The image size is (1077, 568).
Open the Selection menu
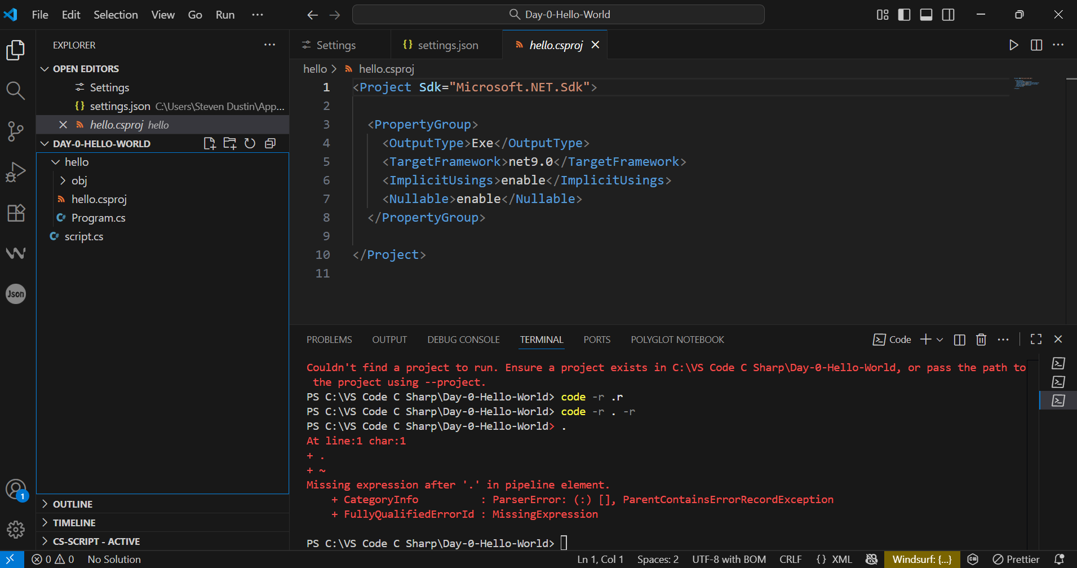point(116,15)
